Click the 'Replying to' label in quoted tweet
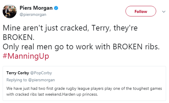 [17, 80]
